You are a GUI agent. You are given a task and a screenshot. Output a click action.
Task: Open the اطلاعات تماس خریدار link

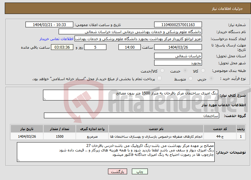click(56, 39)
